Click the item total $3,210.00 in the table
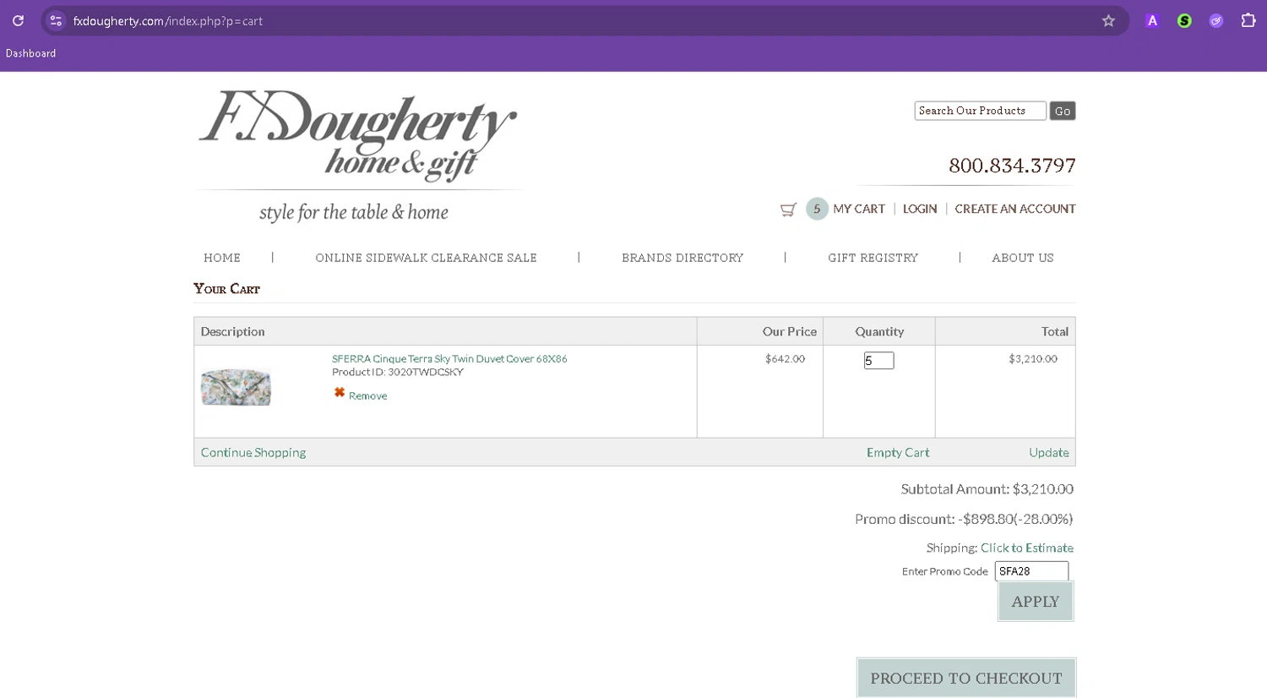 1033,359
